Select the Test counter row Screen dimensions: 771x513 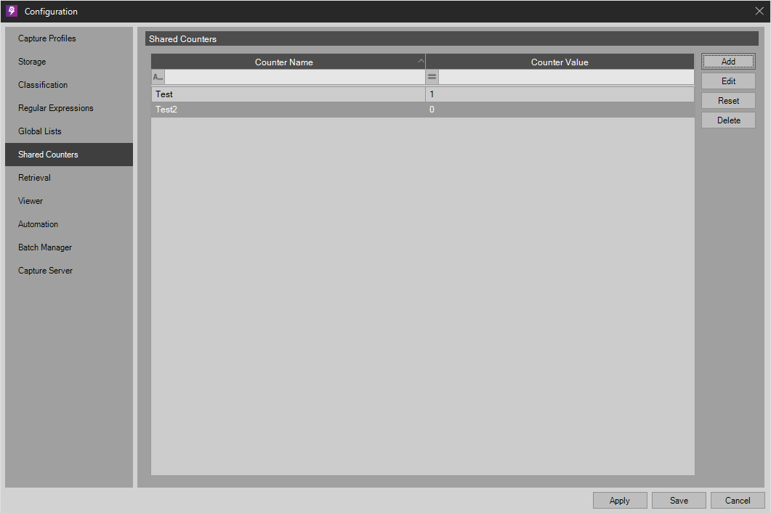pyautogui.click(x=423, y=94)
